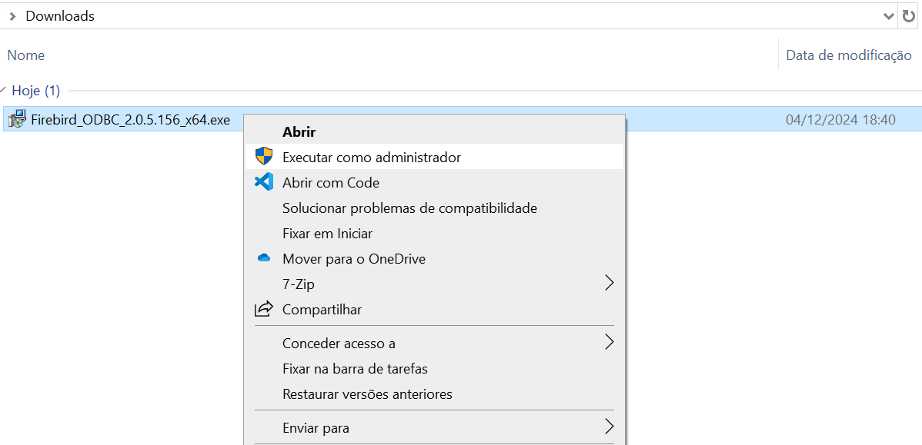Refresh the folder with the reload icon
Viewport: 922px width, 445px height.
[909, 16]
